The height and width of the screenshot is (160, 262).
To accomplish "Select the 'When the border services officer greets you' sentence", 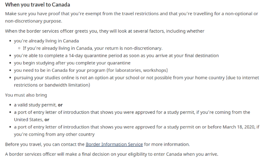I will click(x=105, y=31).
